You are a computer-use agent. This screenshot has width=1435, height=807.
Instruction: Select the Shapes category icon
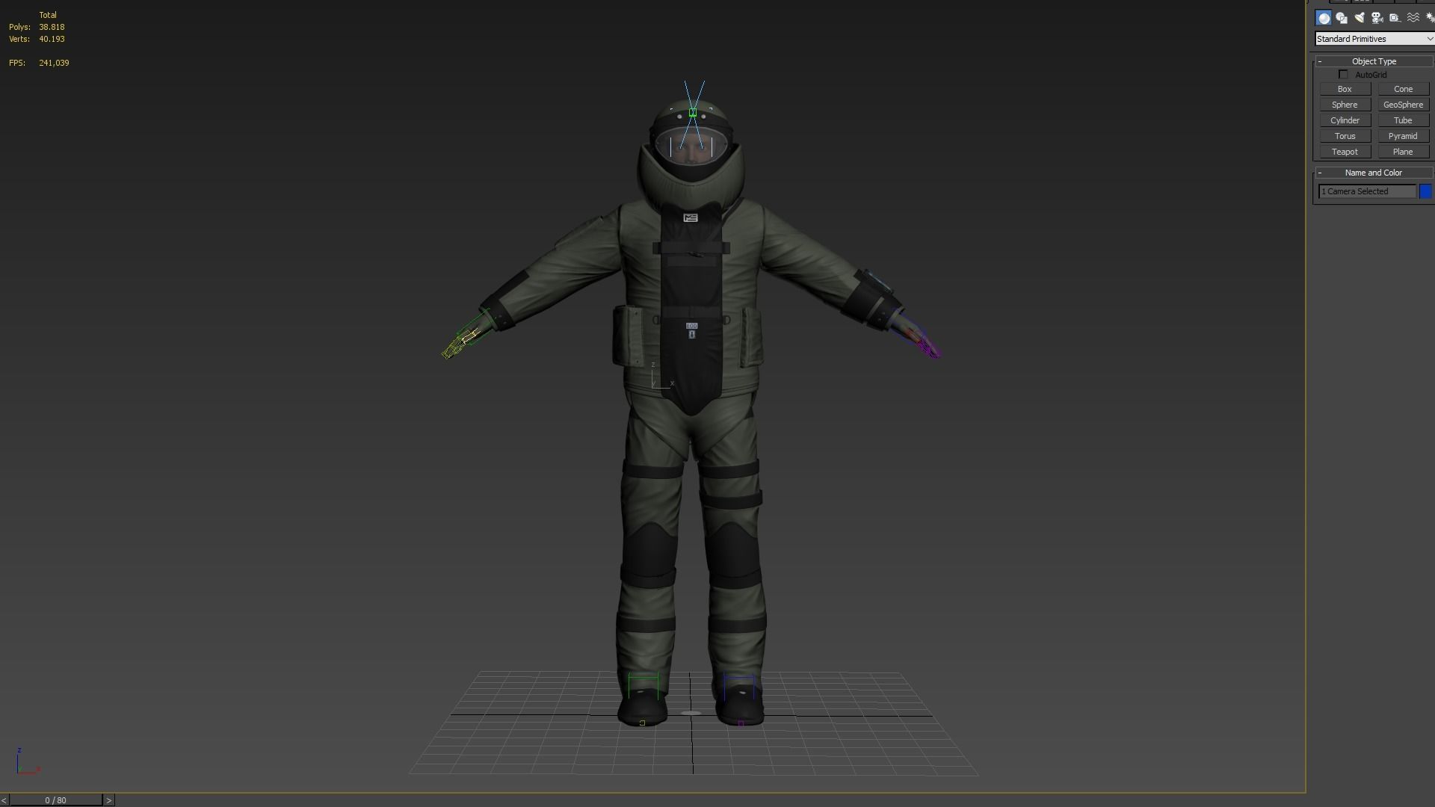click(1342, 18)
